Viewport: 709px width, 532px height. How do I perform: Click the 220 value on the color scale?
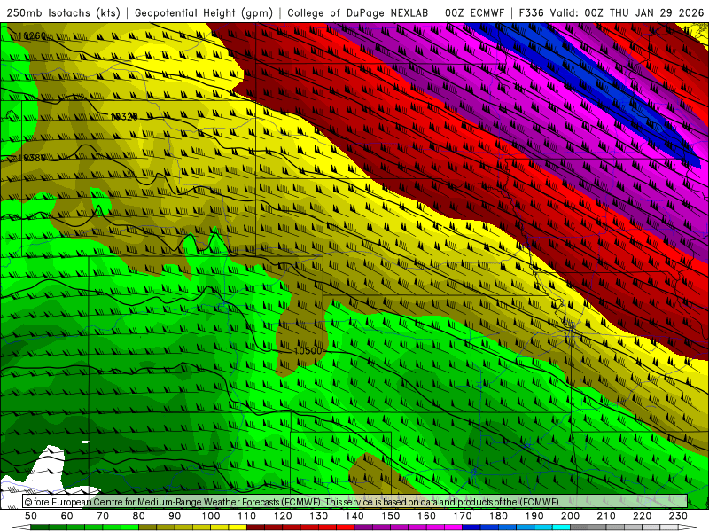[x=642, y=516]
